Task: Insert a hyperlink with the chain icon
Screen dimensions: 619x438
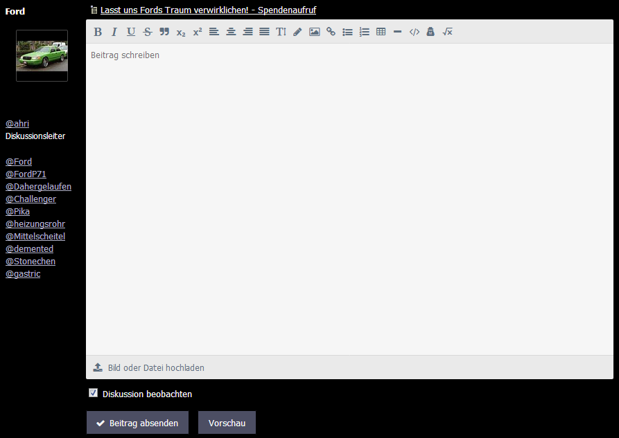Action: tap(331, 32)
